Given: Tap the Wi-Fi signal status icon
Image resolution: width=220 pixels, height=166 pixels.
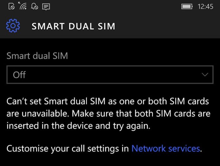Looking at the screenshot, I should tap(23, 6).
